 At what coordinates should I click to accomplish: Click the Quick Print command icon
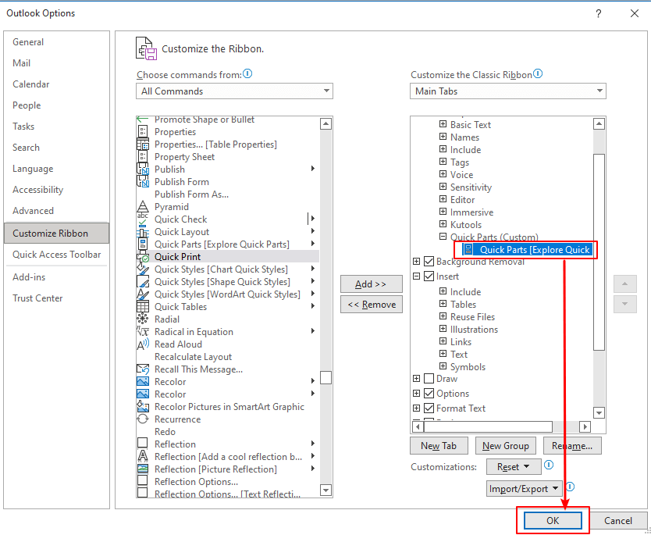pos(143,257)
